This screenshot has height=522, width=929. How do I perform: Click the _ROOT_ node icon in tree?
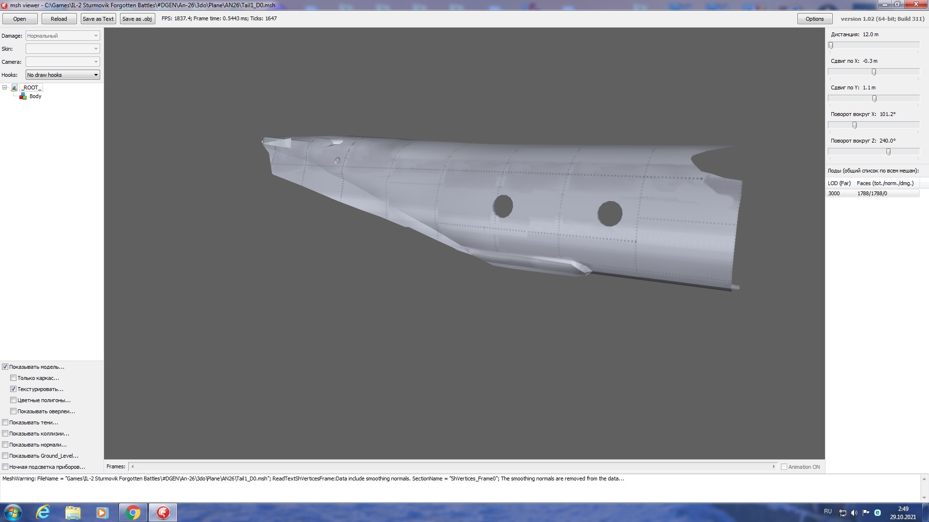15,87
